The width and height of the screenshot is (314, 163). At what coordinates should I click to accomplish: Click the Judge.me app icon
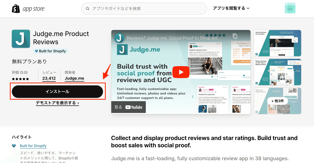(x=21, y=39)
